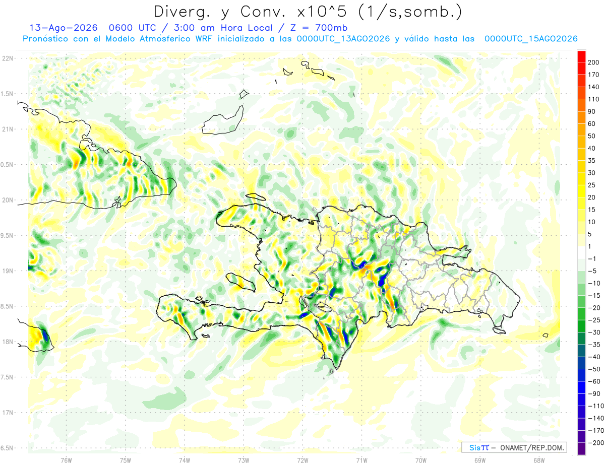Screen dimensions: 605x467
Task: Click the '1.5N' latitude label
Action: point(7,94)
